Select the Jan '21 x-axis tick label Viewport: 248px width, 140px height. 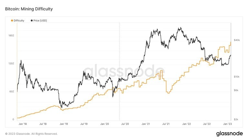[x=146, y=124]
